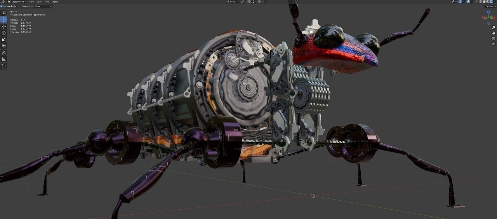Switch orthographic/perspective grid icon
Viewport: 497px width, 219px height.
click(494, 44)
